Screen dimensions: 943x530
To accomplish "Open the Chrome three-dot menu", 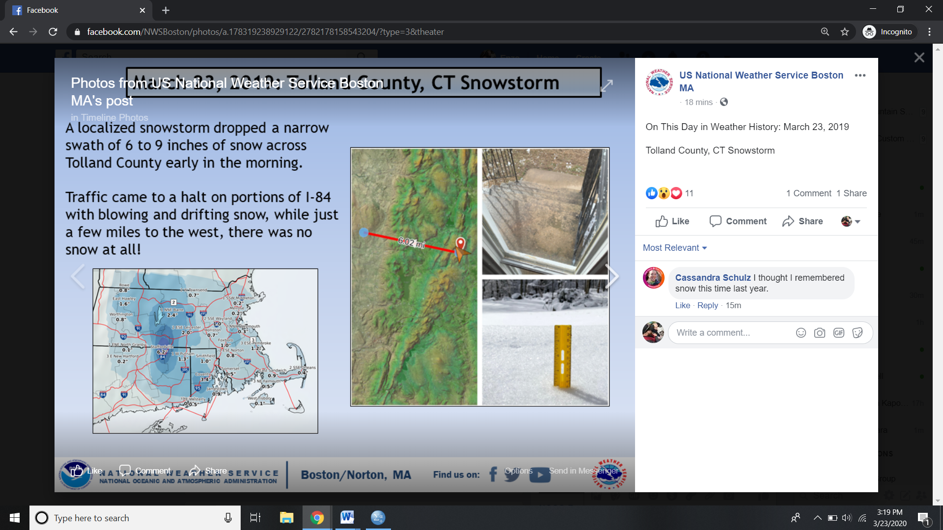I will (x=929, y=32).
